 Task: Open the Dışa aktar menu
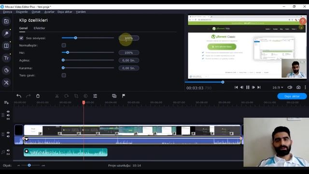tap(65, 12)
